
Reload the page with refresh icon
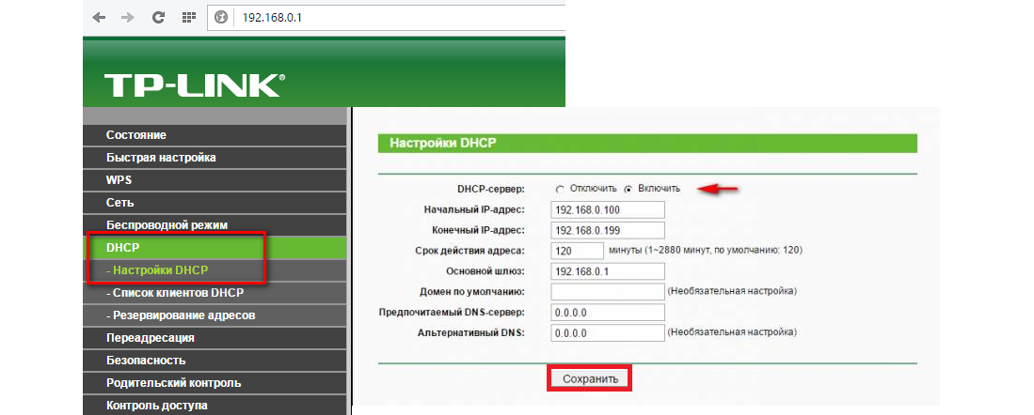pyautogui.click(x=158, y=18)
